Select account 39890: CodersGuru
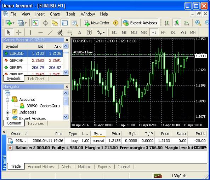 [43, 106]
